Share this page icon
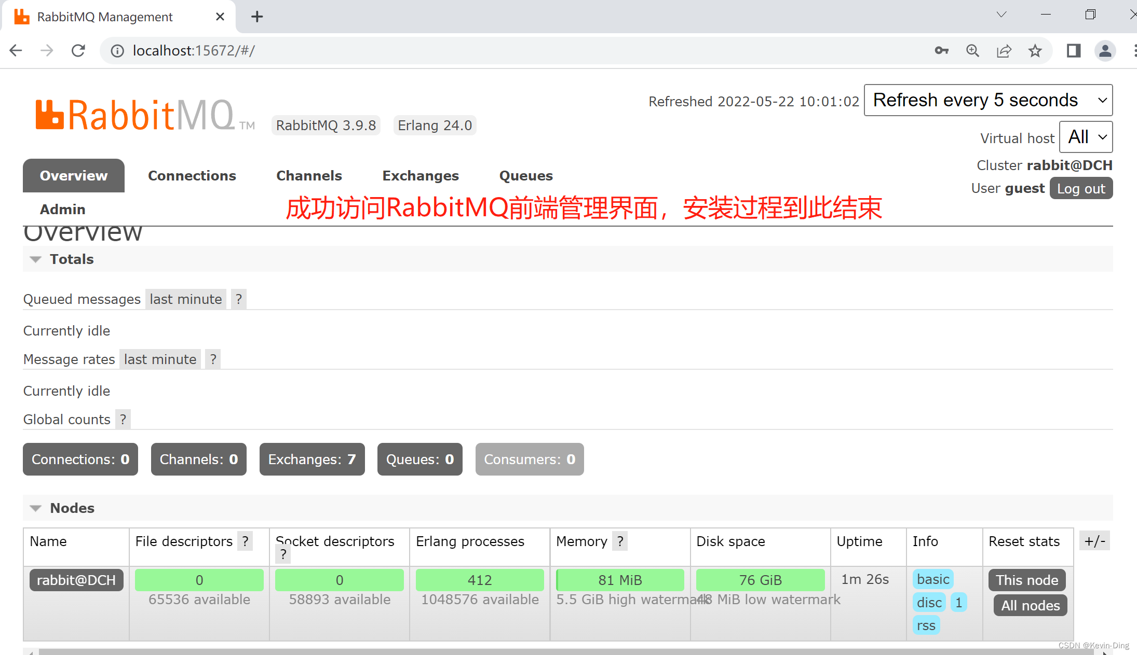The height and width of the screenshot is (655, 1137). (x=1004, y=51)
